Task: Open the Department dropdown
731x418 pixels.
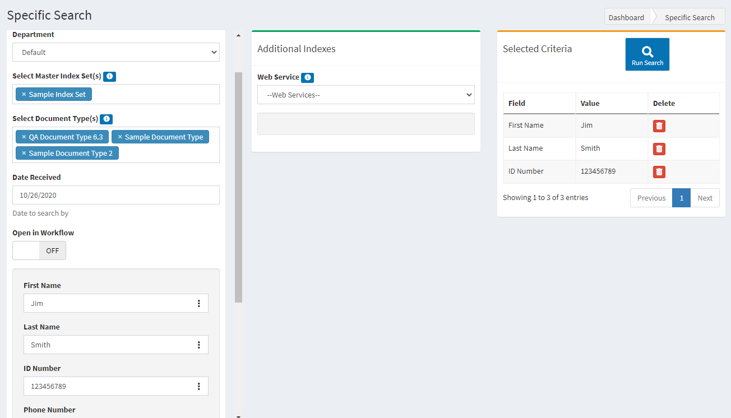Action: (116, 53)
